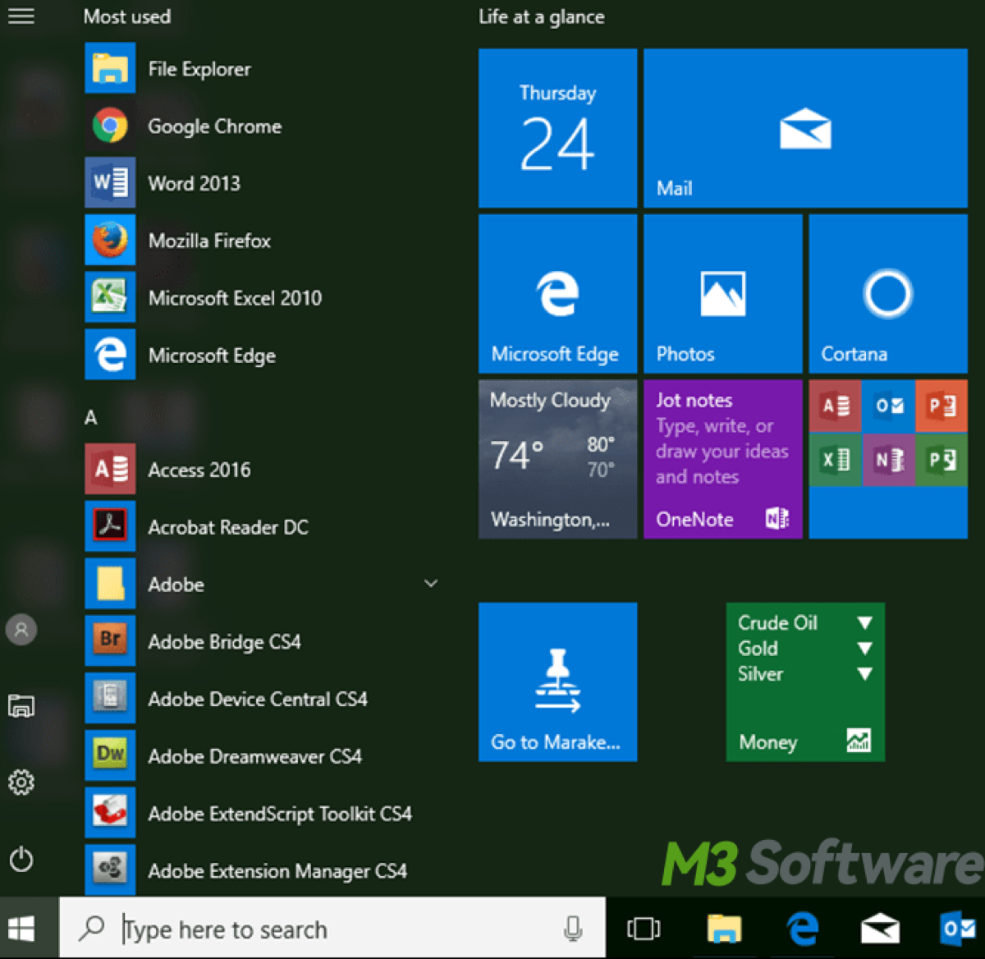Launch Google Chrome from the list
This screenshot has width=985, height=959.
click(263, 126)
